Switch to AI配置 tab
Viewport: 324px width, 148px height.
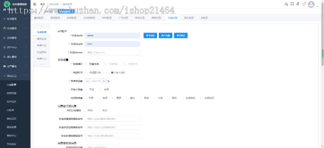[204, 18]
